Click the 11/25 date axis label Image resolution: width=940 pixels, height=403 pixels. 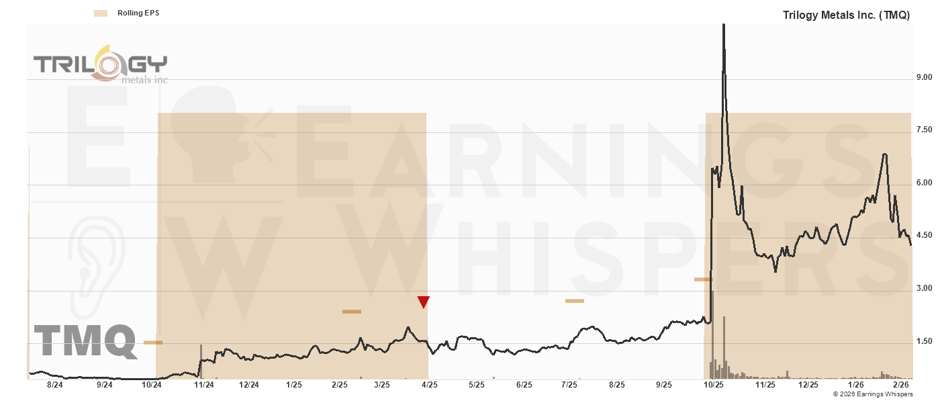[x=765, y=385]
